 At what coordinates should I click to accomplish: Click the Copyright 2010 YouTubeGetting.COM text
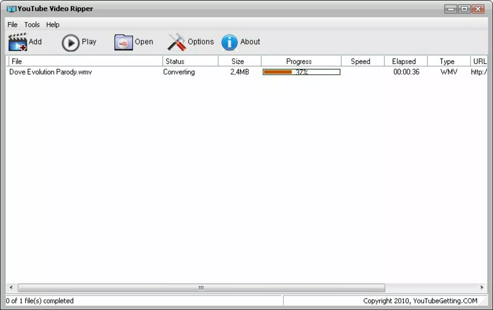pyautogui.click(x=420, y=301)
